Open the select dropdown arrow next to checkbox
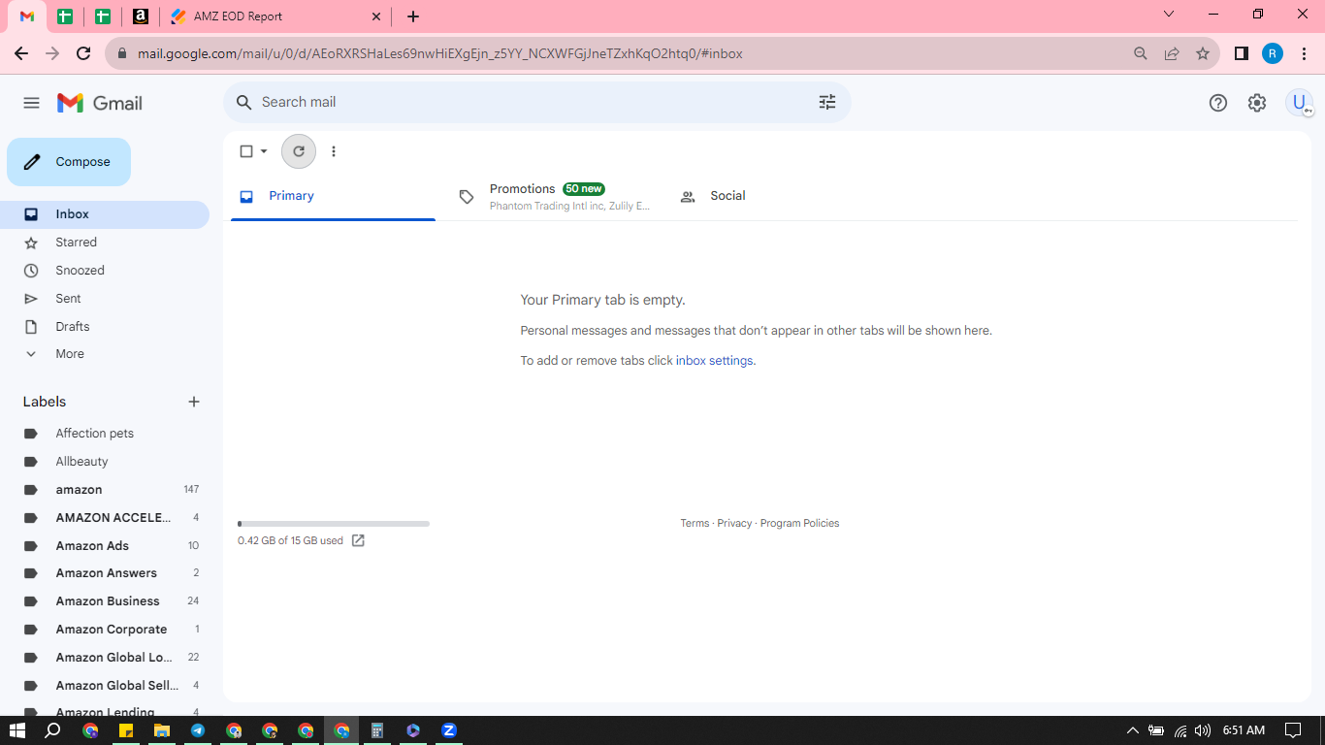 click(x=264, y=151)
